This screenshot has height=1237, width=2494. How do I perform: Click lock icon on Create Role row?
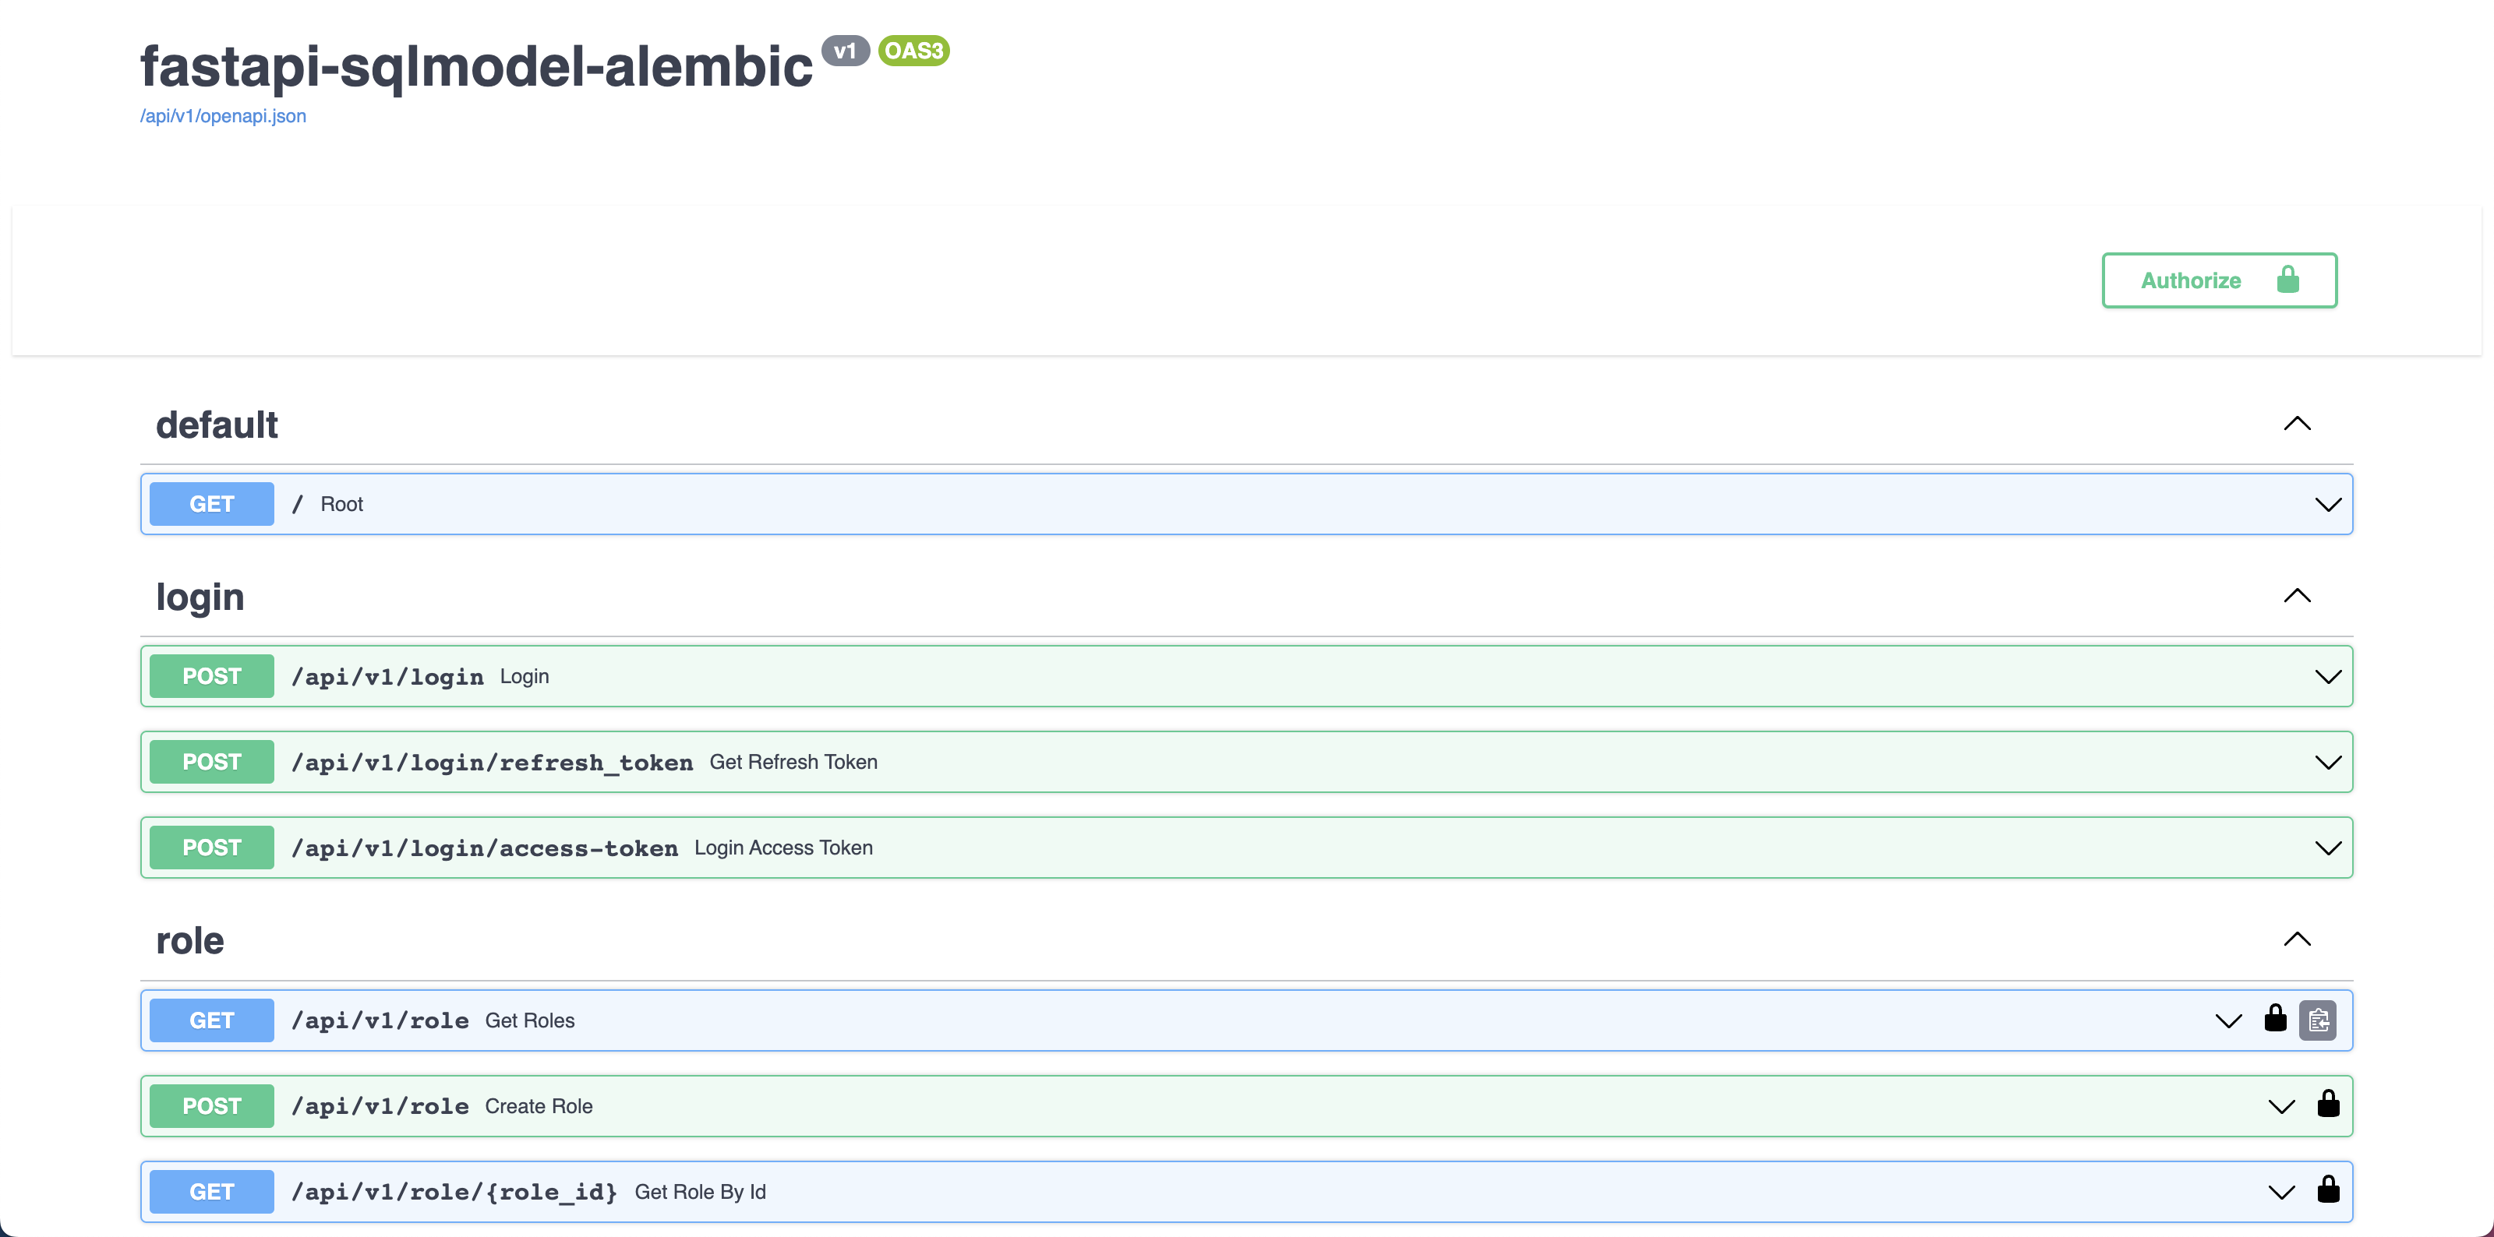coord(2329,1105)
